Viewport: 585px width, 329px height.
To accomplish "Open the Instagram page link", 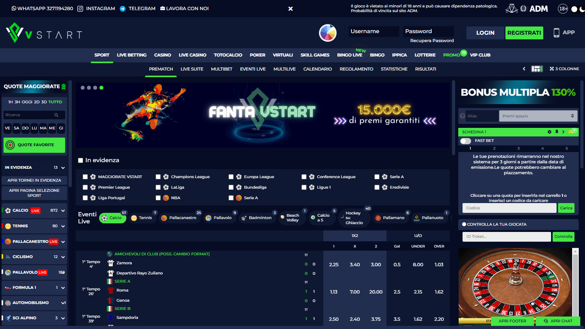I will pyautogui.click(x=96, y=9).
